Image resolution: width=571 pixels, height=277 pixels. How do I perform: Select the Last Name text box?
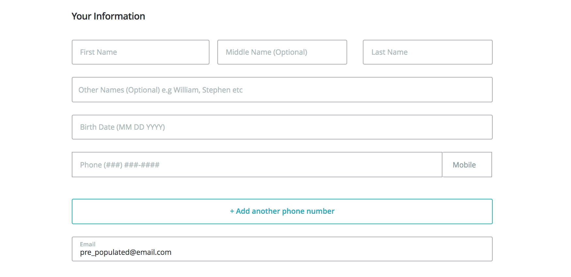[x=427, y=52]
